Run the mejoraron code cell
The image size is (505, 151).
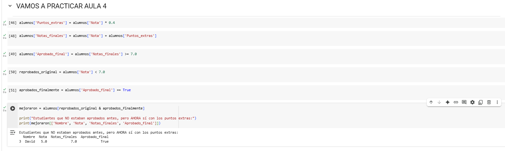(x=13, y=109)
